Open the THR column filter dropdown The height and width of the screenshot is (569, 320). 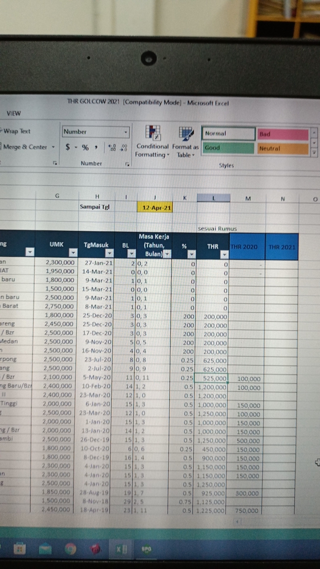[x=224, y=254]
